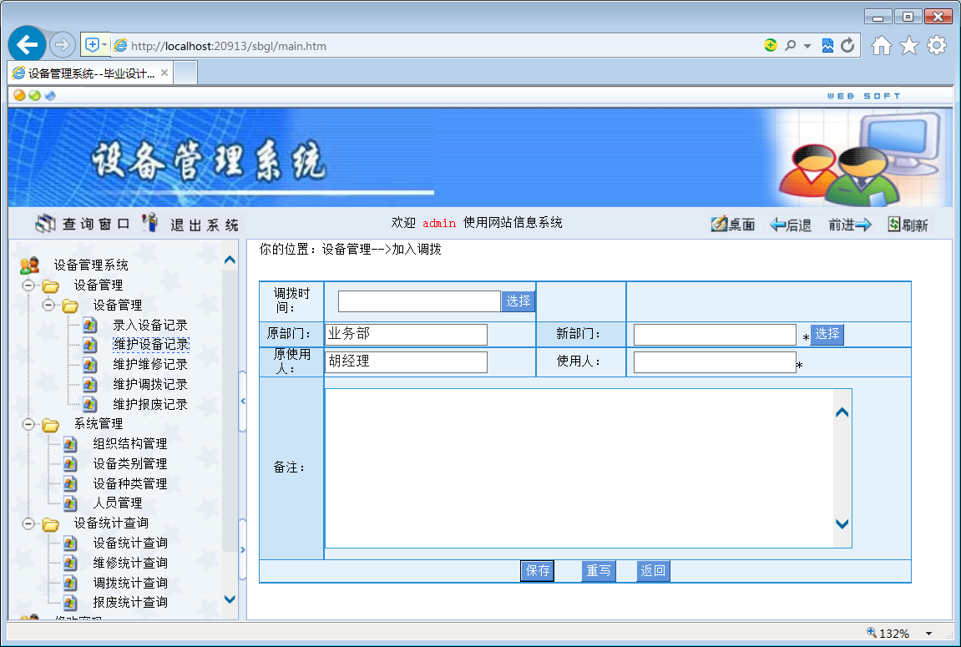Image resolution: width=961 pixels, height=647 pixels.
Task: Click the right-arrow splitter handle
Action: tap(243, 549)
